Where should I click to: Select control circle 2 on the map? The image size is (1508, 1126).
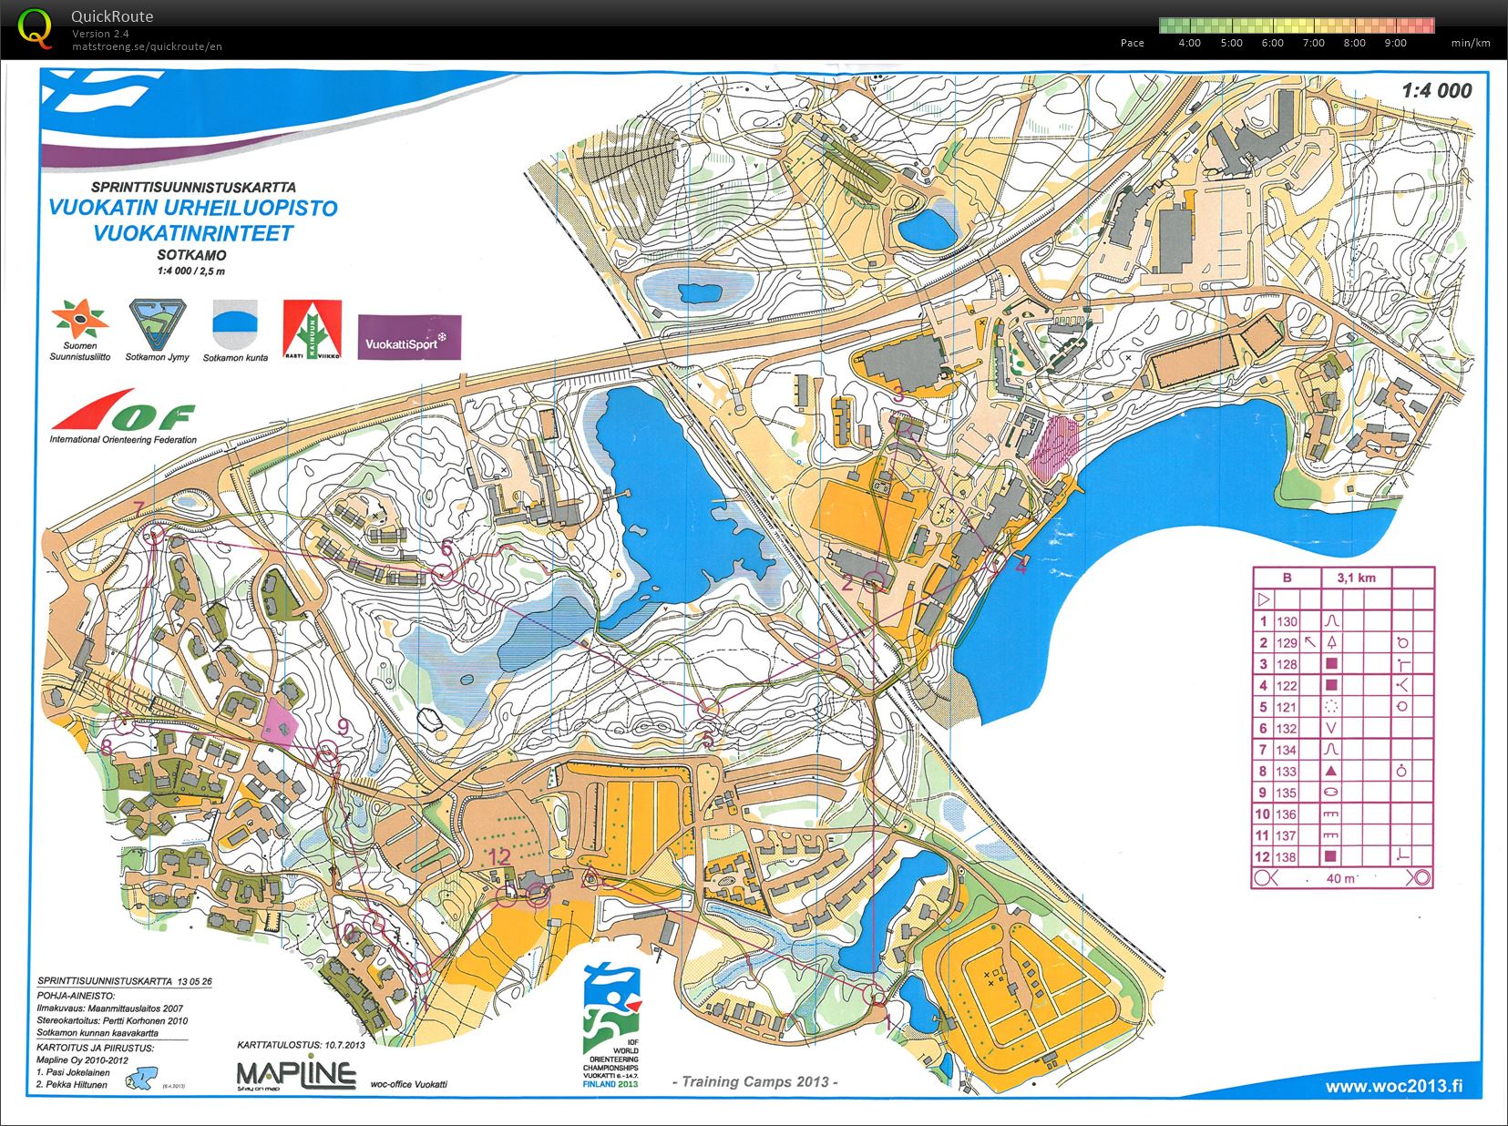click(876, 581)
